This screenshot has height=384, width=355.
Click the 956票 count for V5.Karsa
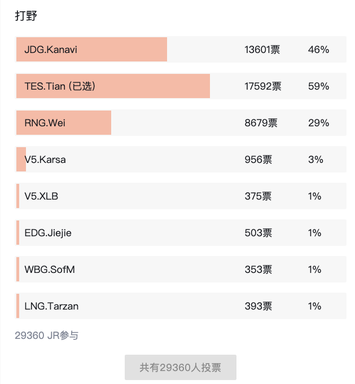coord(258,160)
